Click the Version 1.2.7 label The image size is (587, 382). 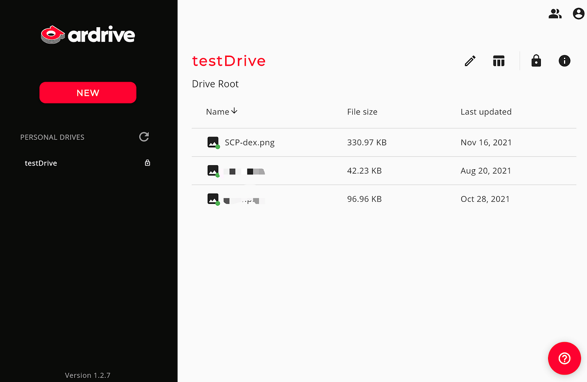[x=88, y=375]
